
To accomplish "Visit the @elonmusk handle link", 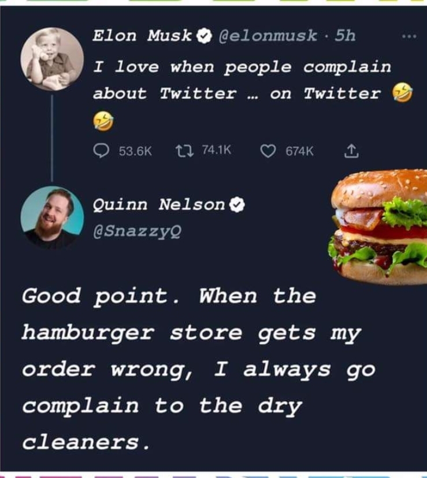I will pos(268,36).
